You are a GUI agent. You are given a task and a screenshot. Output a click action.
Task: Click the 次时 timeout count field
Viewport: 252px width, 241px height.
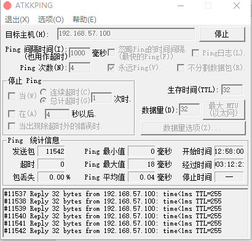tap(101, 98)
